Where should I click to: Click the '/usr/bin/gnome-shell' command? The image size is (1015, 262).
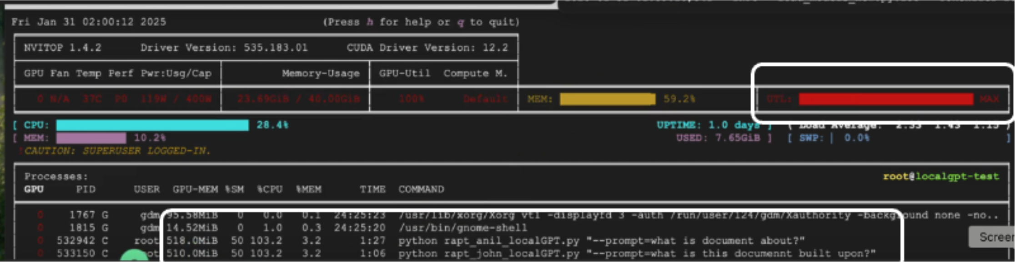coord(463,228)
